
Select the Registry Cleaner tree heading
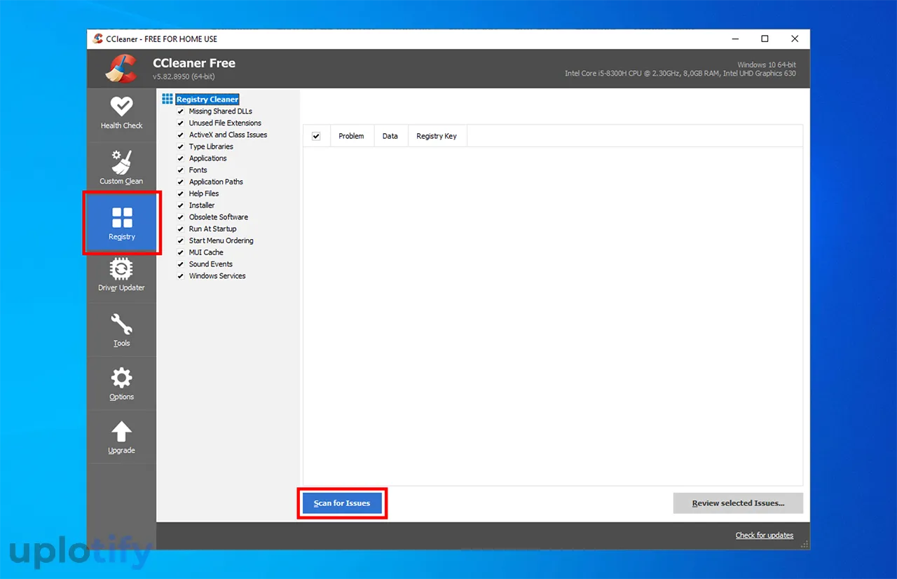[x=207, y=100]
